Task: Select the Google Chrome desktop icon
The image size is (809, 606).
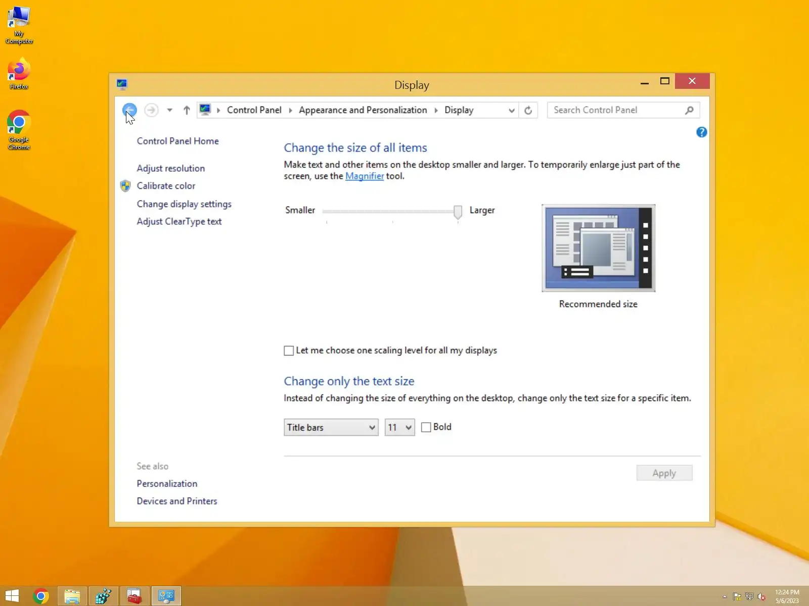Action: coord(19,130)
